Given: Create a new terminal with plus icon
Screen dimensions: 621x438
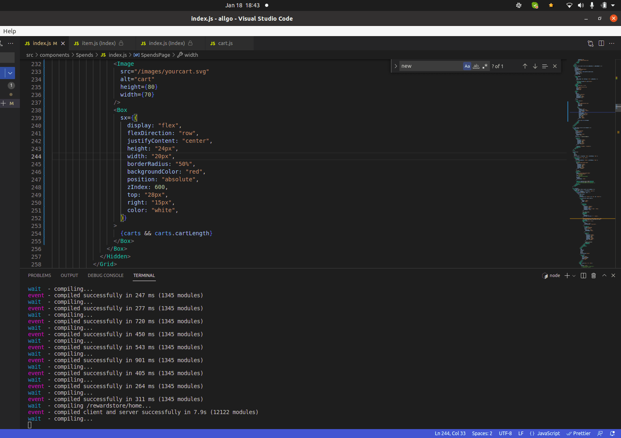Looking at the screenshot, I should pyautogui.click(x=567, y=276).
